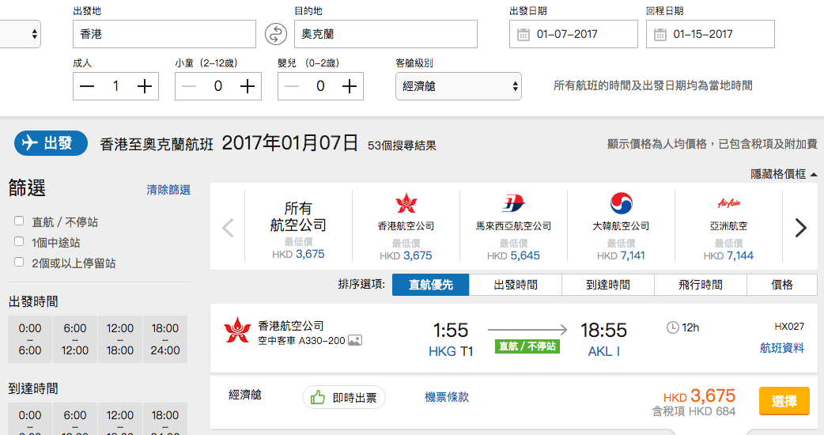Decrease the adult passenger count
Image resolution: width=824 pixels, height=435 pixels.
pos(87,86)
